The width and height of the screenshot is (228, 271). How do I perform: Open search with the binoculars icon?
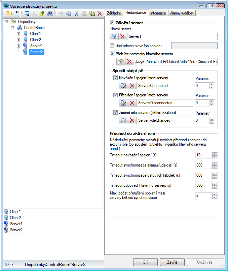coord(50,13)
